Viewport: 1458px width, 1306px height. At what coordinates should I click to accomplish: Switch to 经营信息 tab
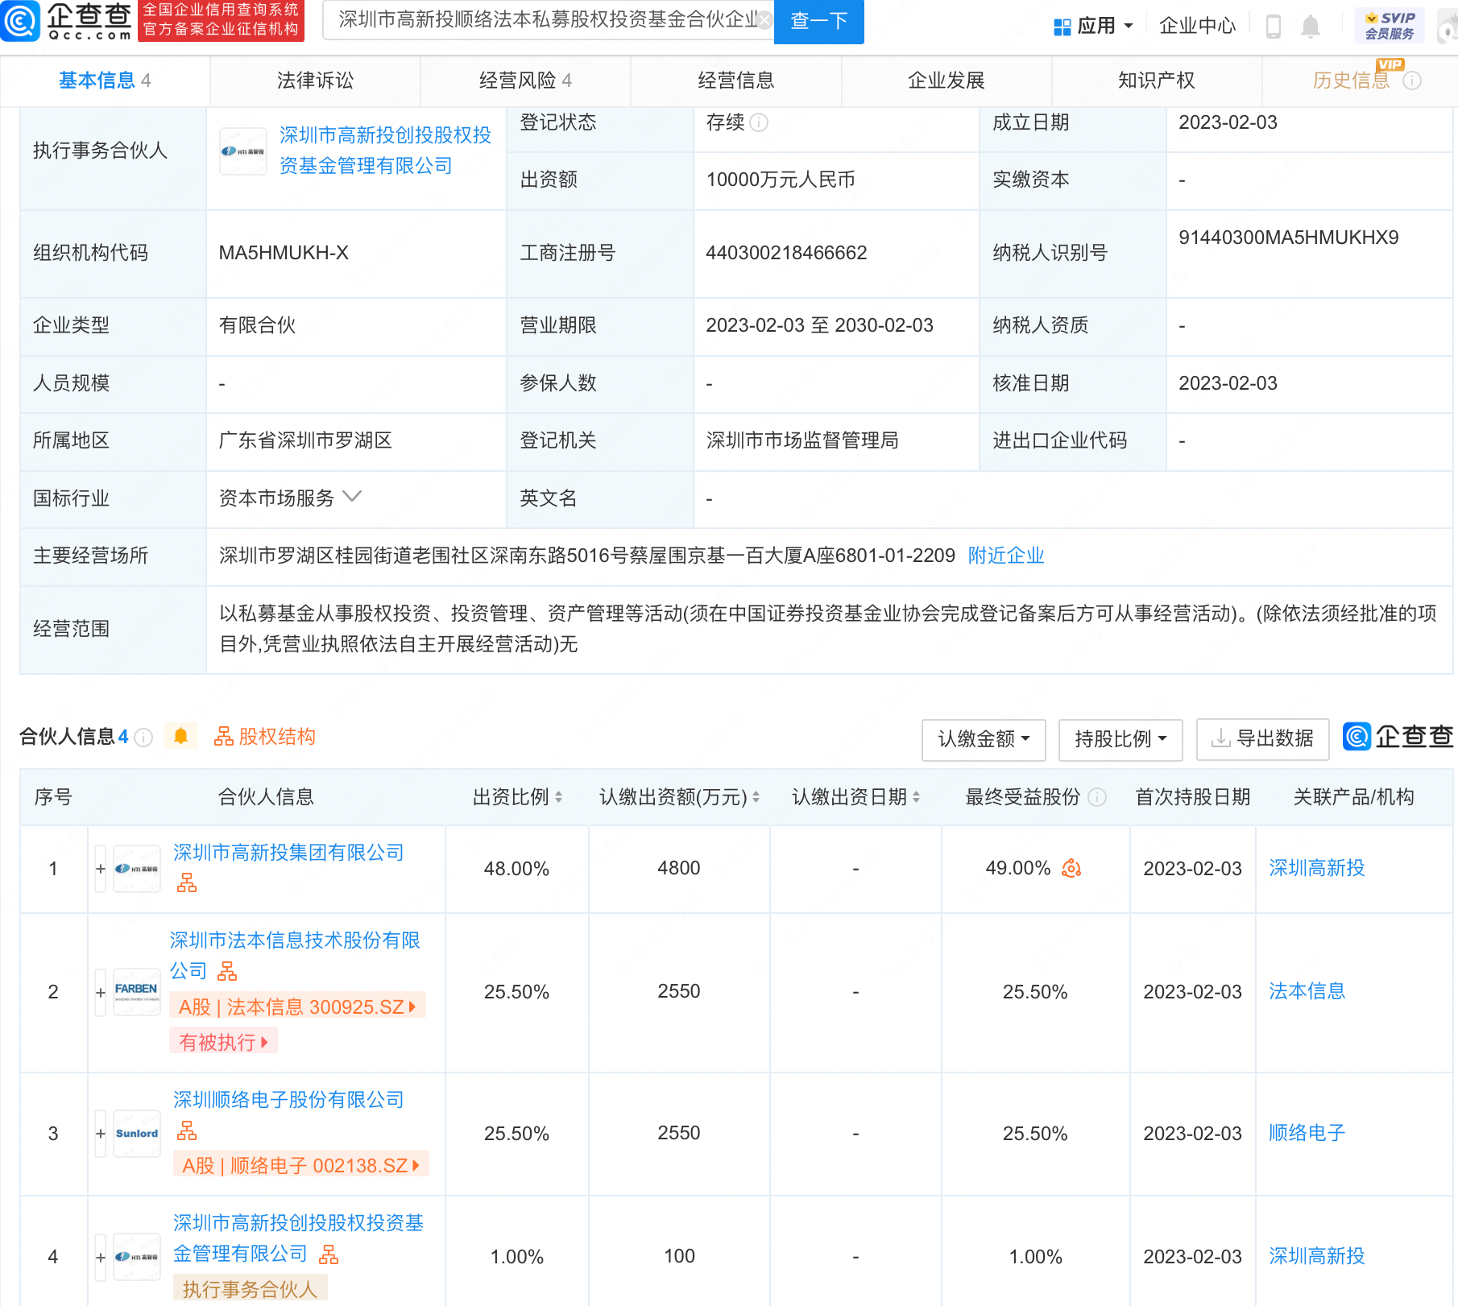[x=736, y=81]
